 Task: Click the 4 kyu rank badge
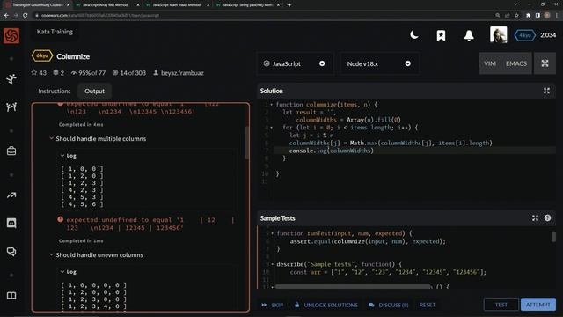(x=524, y=35)
